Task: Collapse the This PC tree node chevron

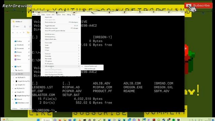Action: (x=13, y=67)
